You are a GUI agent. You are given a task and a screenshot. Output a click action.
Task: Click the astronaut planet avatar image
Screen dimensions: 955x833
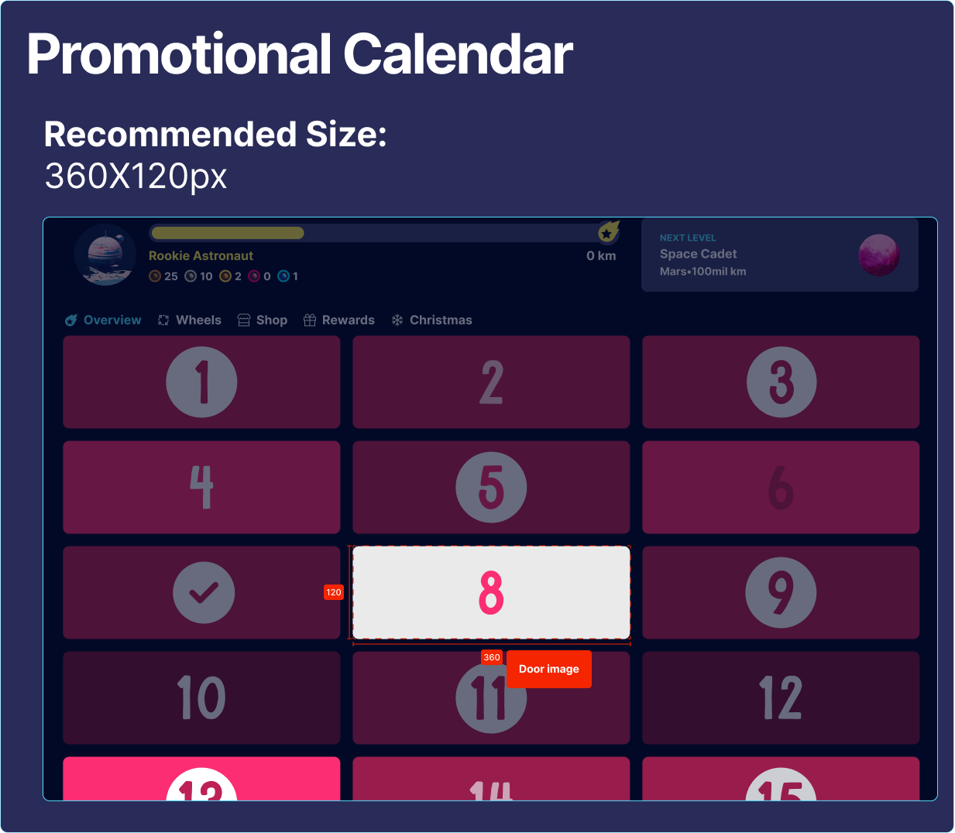click(x=106, y=255)
